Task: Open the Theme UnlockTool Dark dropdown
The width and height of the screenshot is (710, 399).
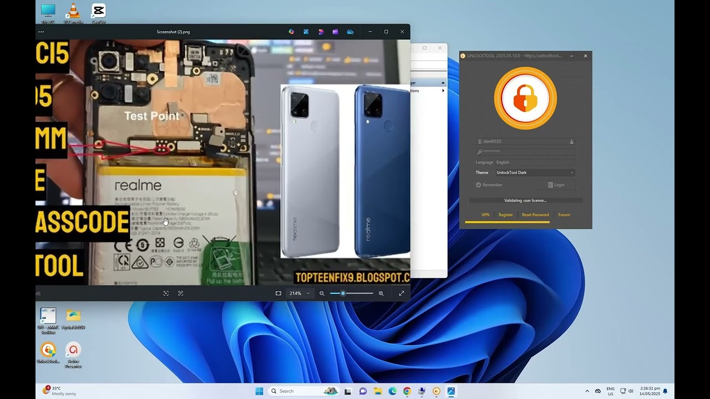Action: (x=535, y=172)
